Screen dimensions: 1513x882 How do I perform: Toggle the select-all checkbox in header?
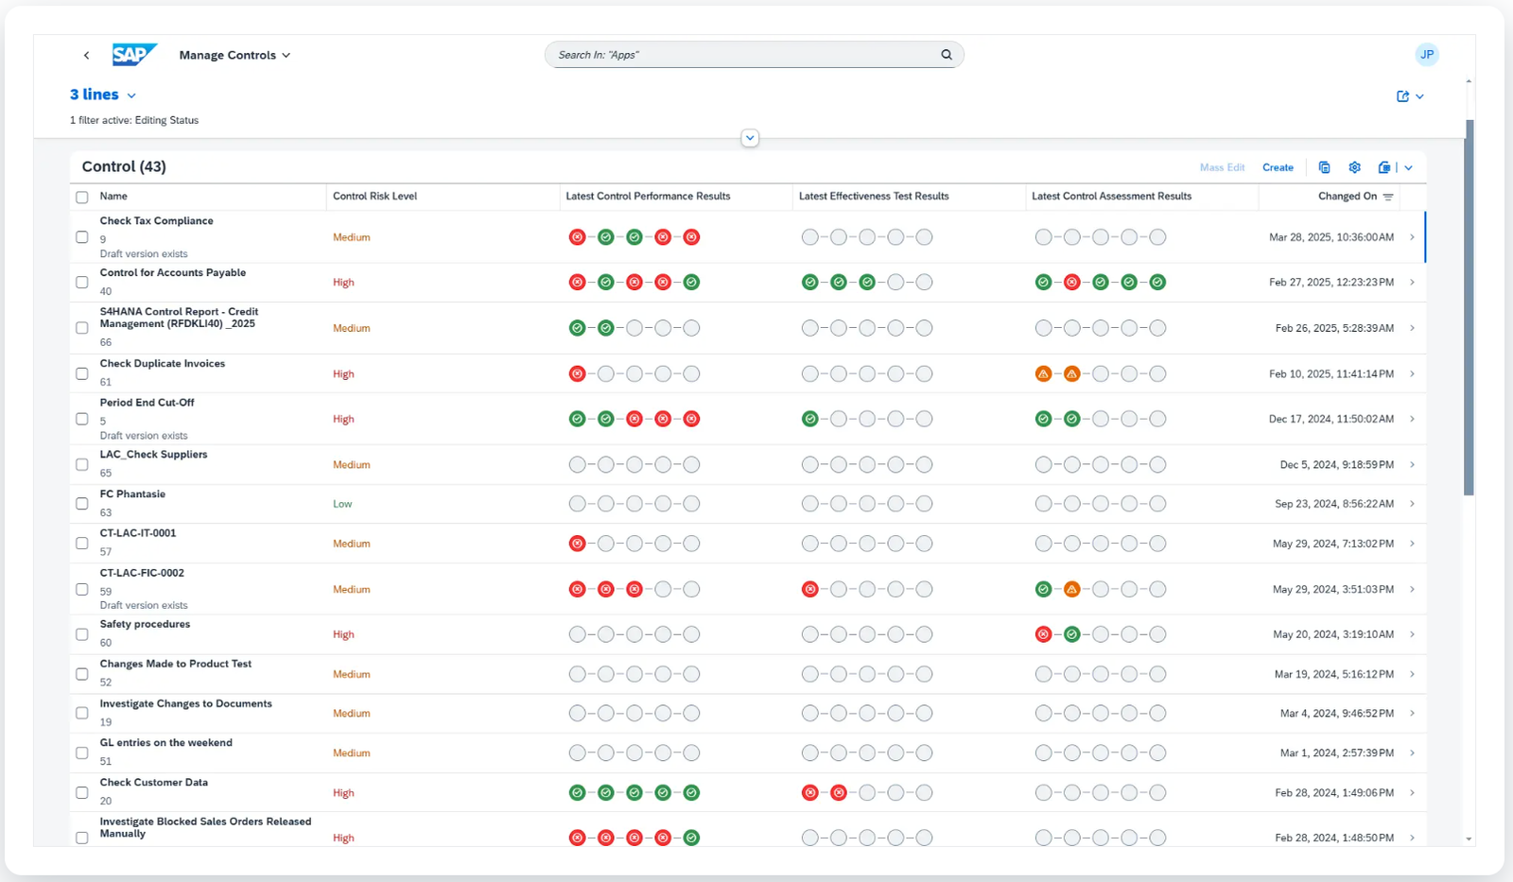click(82, 198)
